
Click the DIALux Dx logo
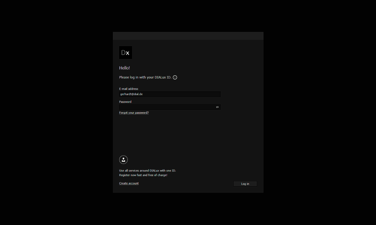[125, 53]
